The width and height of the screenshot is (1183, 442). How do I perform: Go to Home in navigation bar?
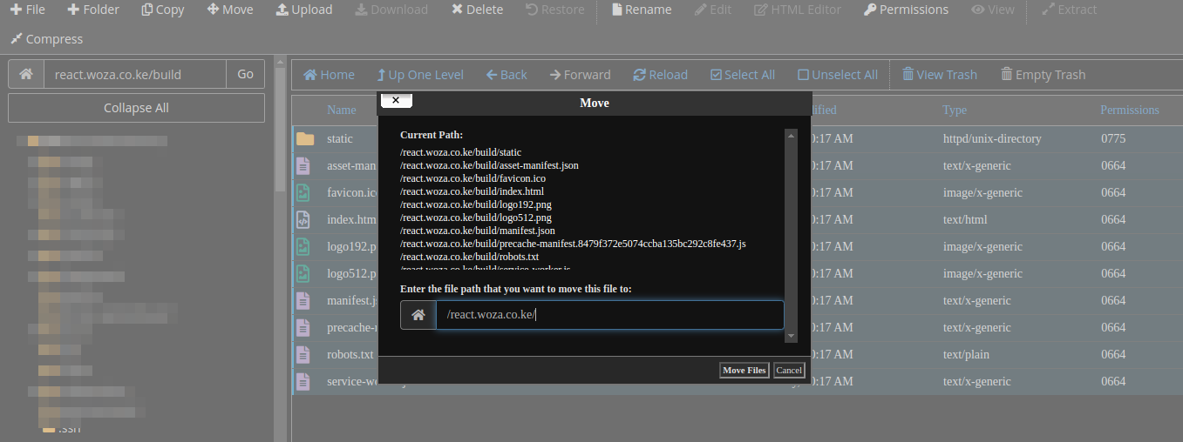coord(329,75)
